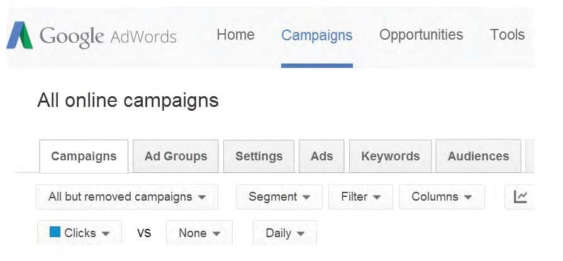This screenshot has width=563, height=261.
Task: Open the Columns dropdown
Action: 442,197
